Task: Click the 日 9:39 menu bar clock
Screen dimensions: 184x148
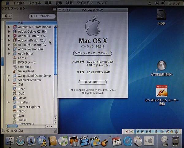Action: 174,3
